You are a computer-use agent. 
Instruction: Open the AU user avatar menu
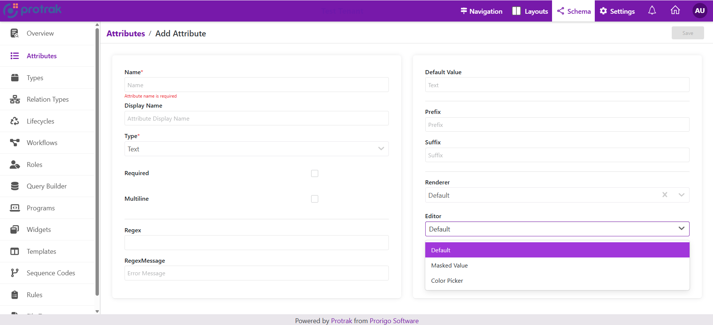tap(699, 11)
